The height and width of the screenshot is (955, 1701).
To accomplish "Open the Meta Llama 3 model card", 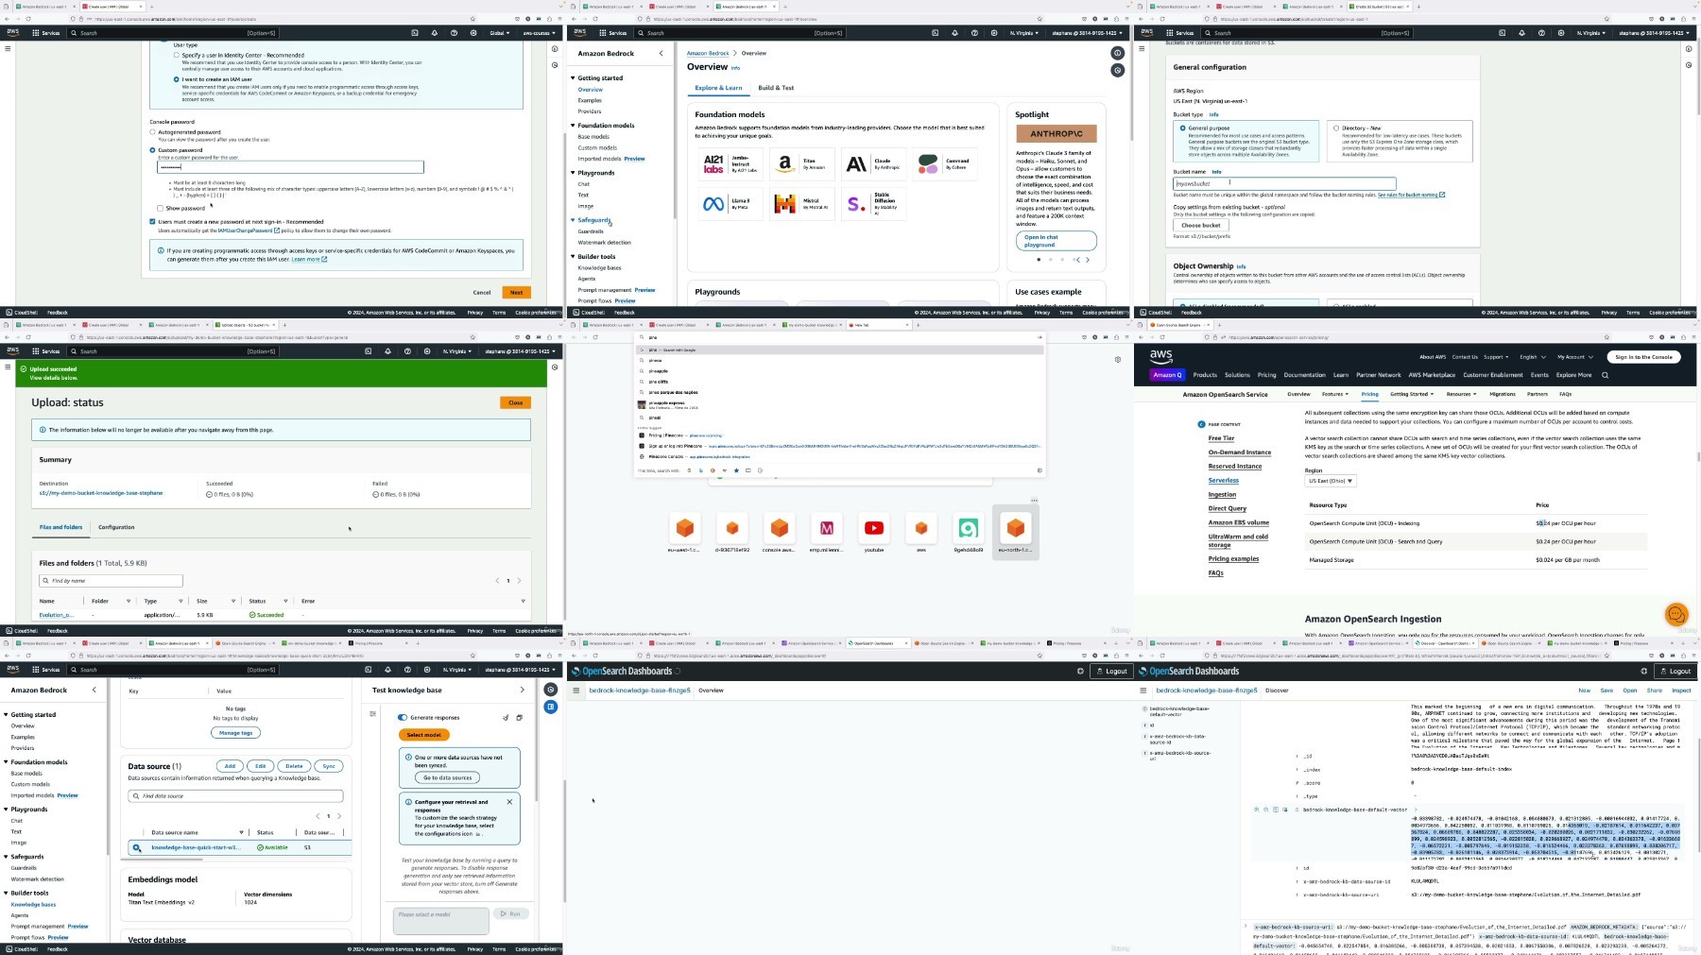I will tap(730, 203).
